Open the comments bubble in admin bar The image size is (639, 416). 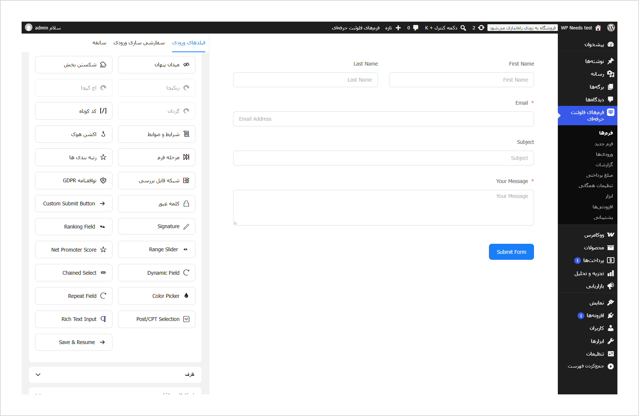tap(413, 28)
